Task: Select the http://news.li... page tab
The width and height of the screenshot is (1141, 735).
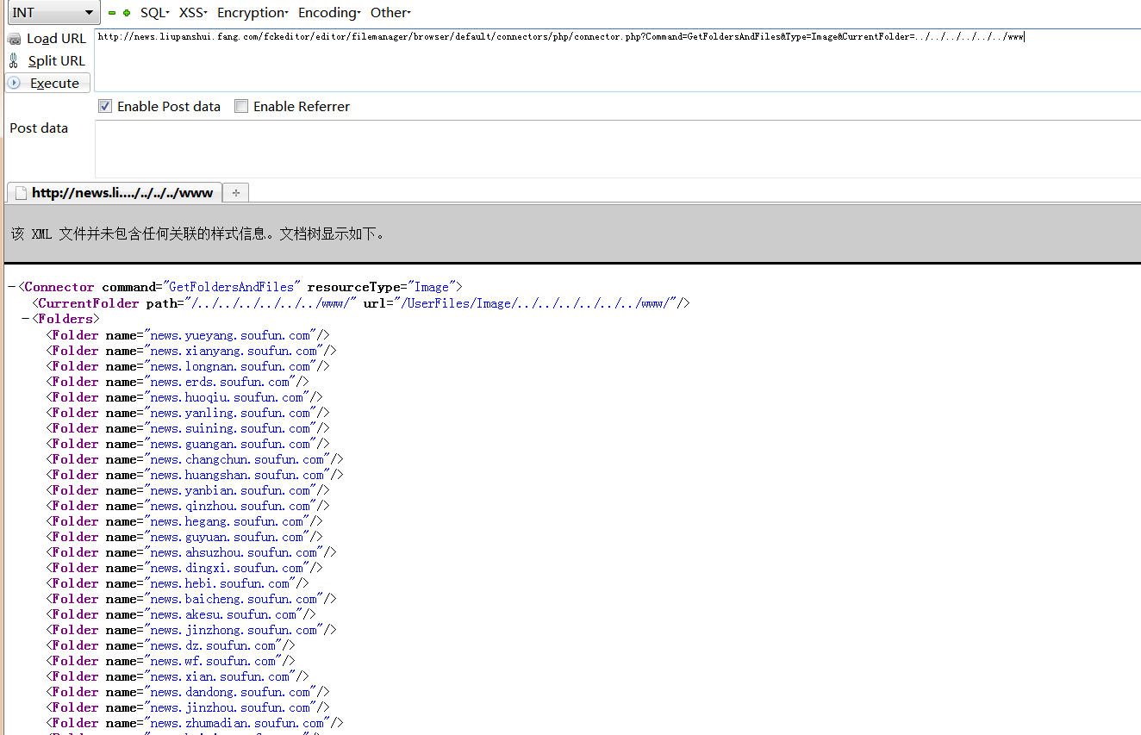Action: [x=114, y=193]
